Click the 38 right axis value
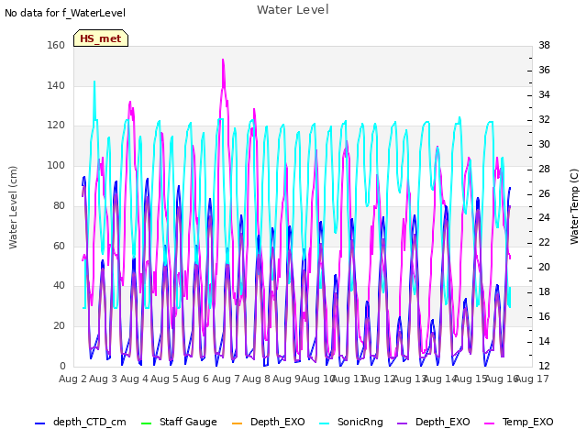Viewport: 587px width, 440px height. pyautogui.click(x=544, y=45)
